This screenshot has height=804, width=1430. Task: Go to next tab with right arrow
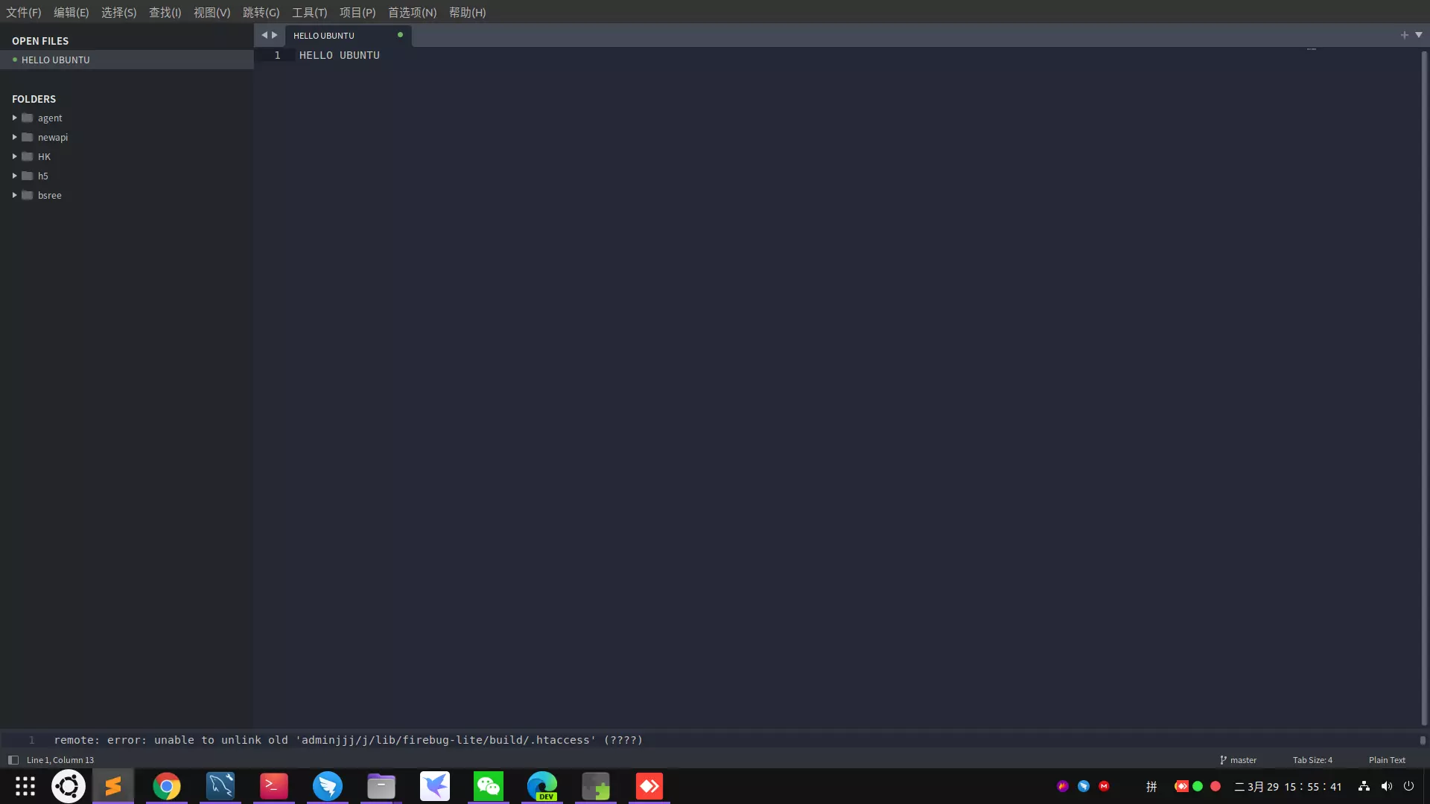click(274, 35)
